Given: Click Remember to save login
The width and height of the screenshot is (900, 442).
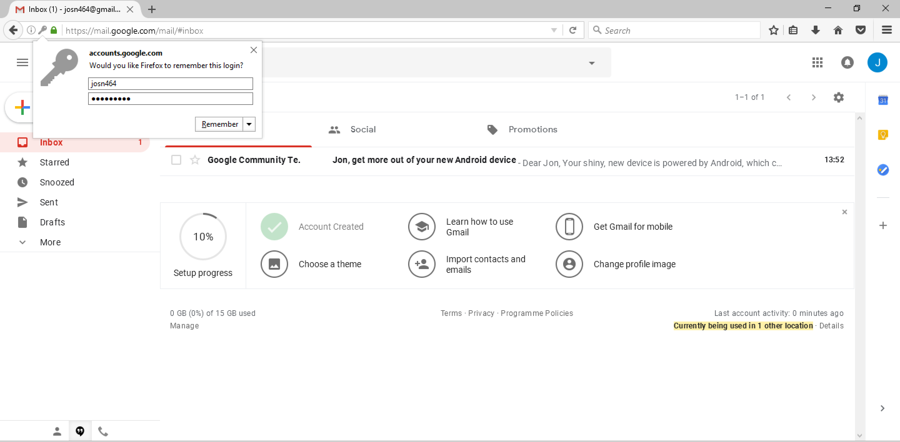Looking at the screenshot, I should point(219,124).
